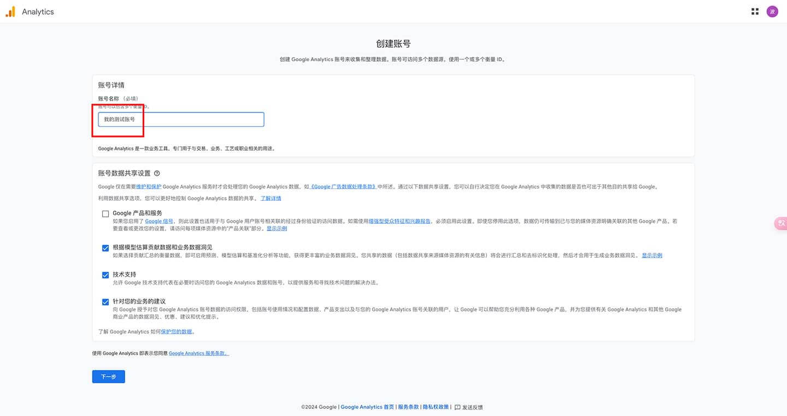Click the 账号名称 input field
The height and width of the screenshot is (416, 787).
(x=181, y=120)
